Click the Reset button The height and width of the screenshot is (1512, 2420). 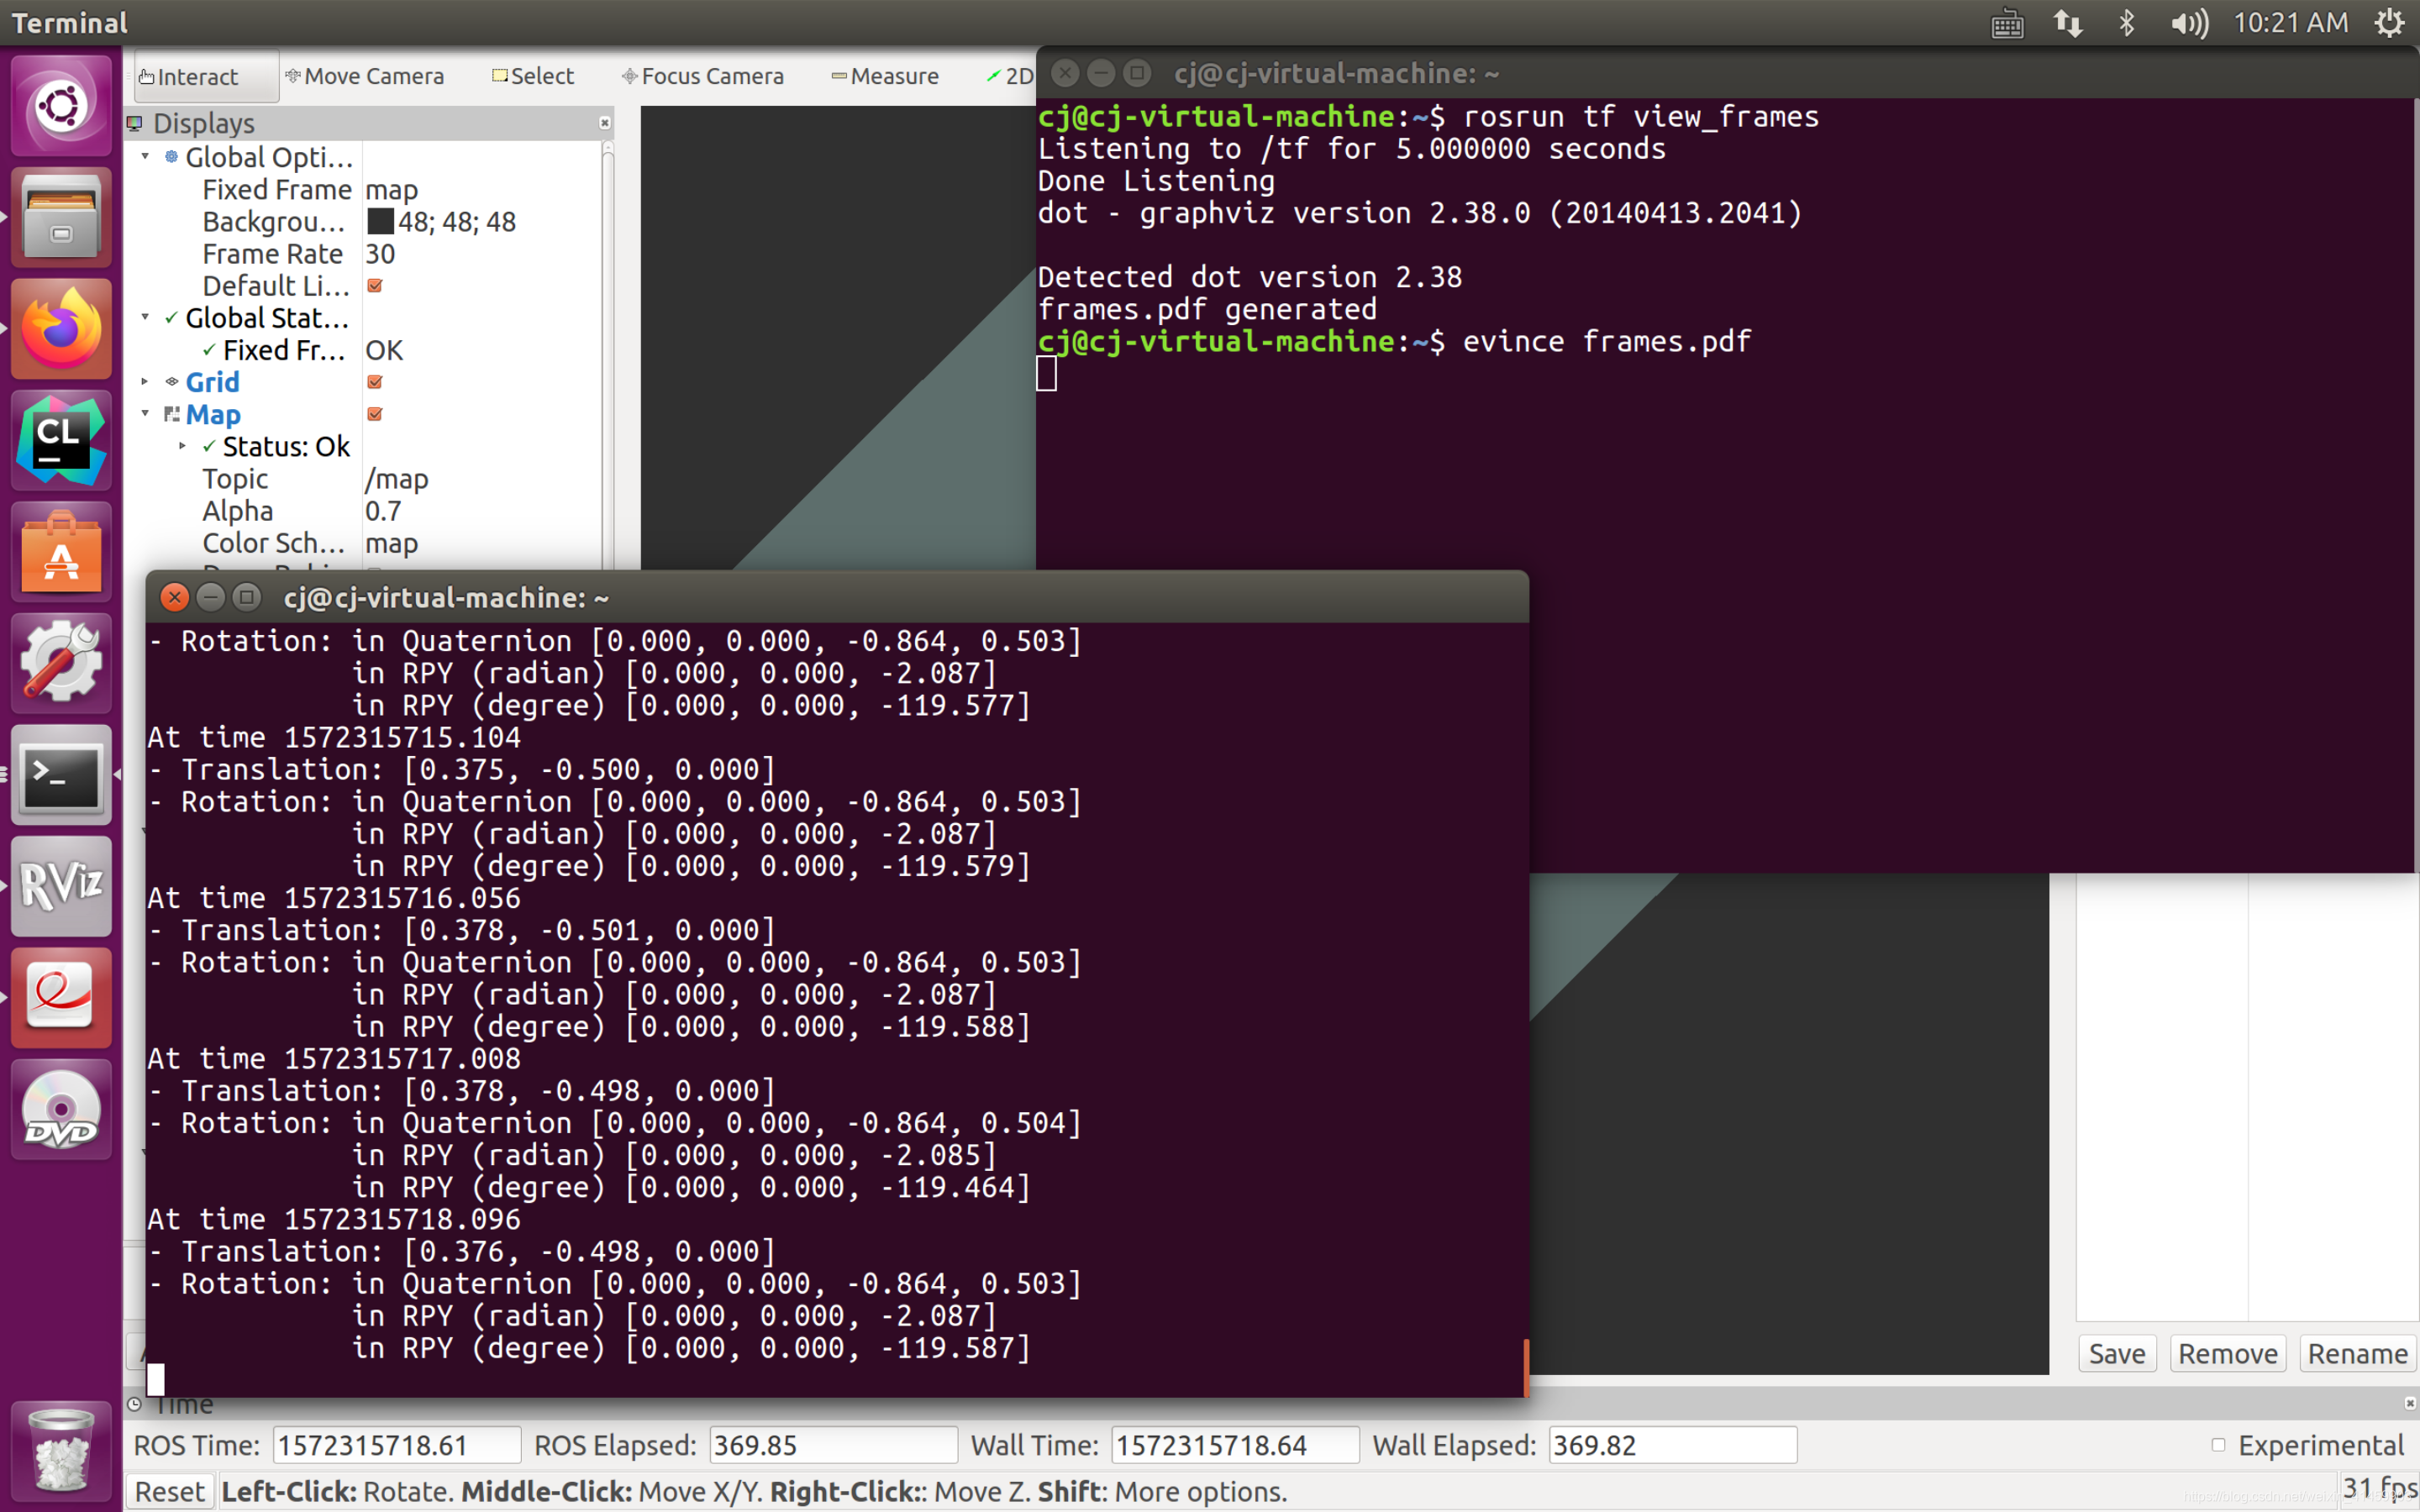click(x=169, y=1491)
